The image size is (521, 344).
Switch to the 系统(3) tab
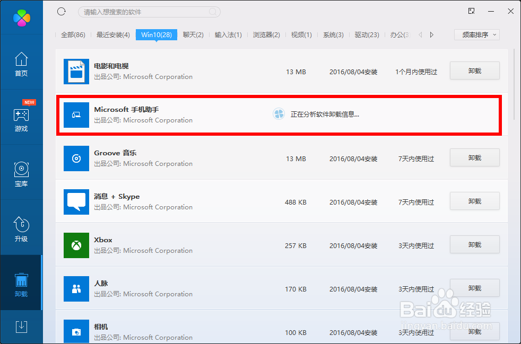pos(333,34)
